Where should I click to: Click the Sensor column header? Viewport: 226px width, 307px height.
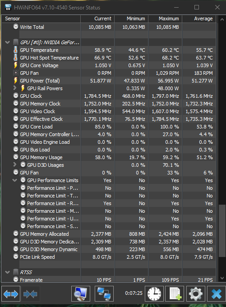point(41,18)
